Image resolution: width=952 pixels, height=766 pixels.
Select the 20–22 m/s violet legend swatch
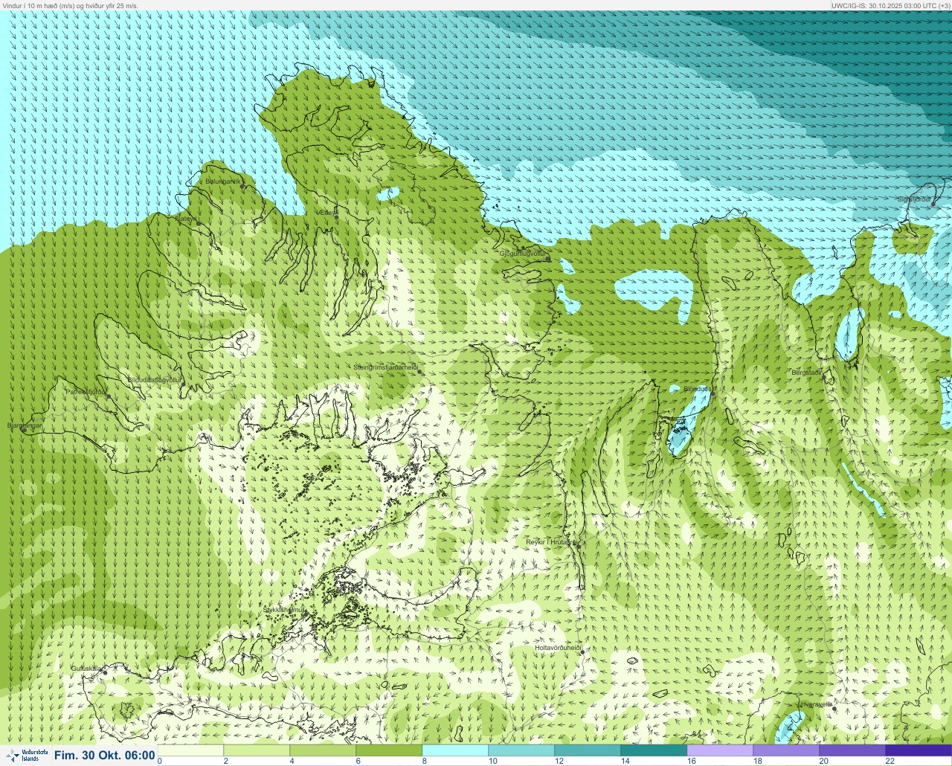[852, 750]
